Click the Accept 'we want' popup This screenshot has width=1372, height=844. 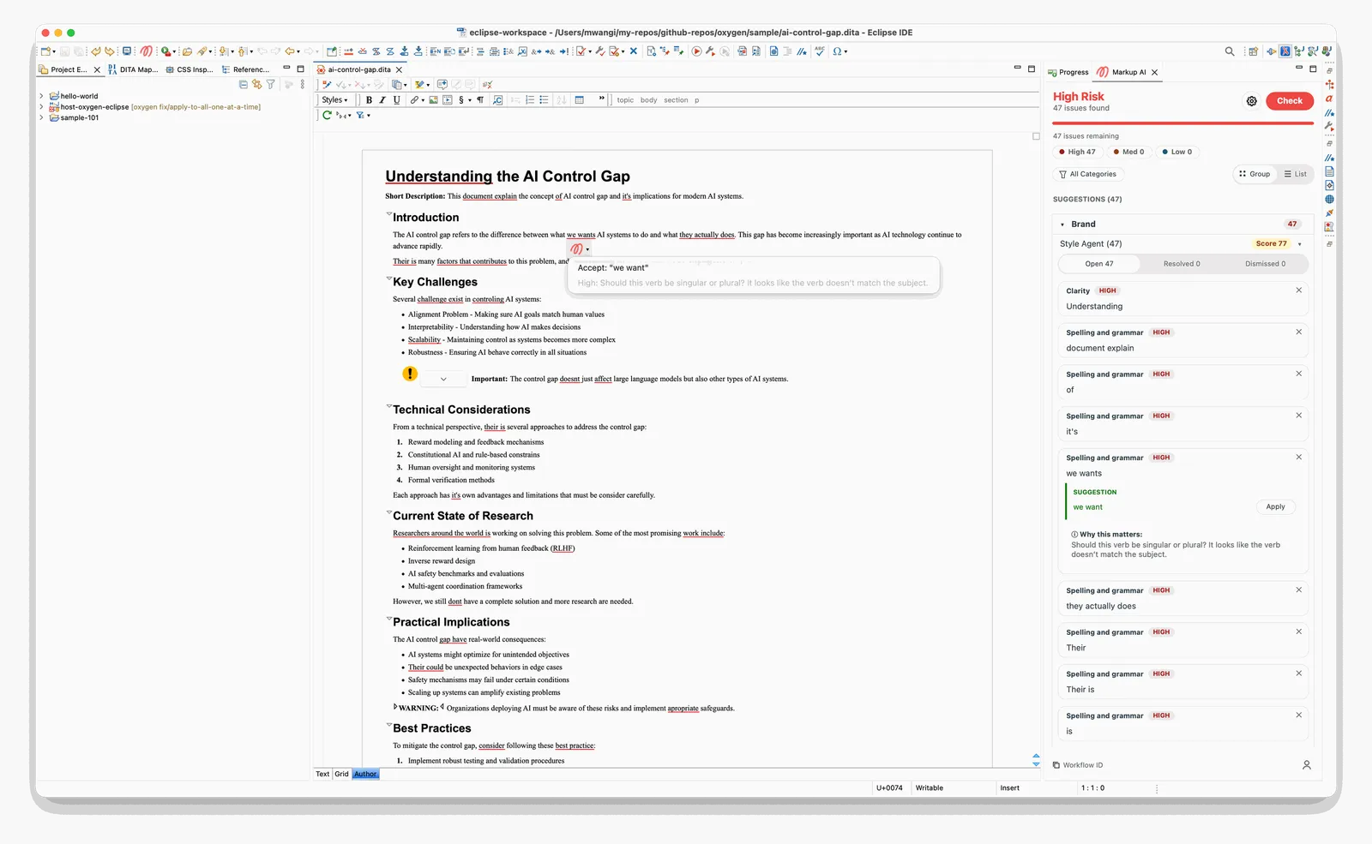[x=753, y=275]
